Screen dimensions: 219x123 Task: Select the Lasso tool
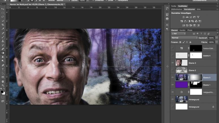coord(3,17)
